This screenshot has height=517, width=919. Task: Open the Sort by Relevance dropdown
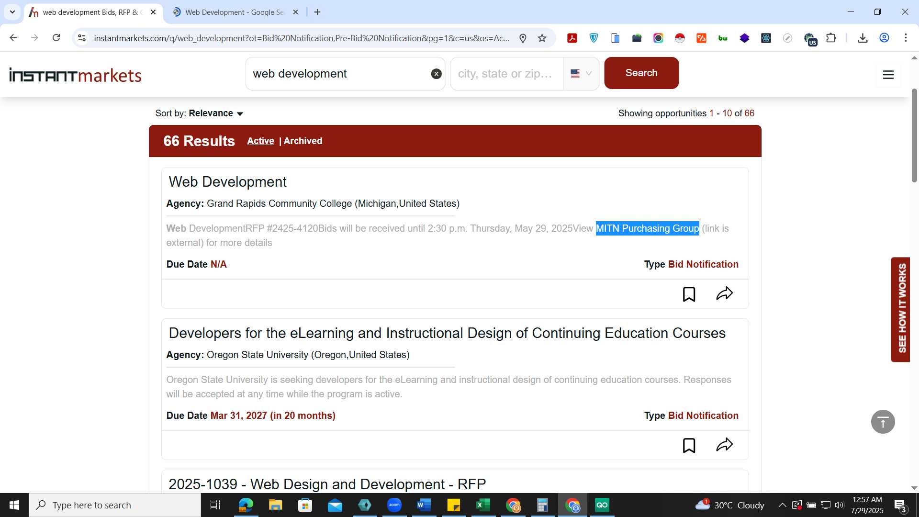tap(199, 113)
